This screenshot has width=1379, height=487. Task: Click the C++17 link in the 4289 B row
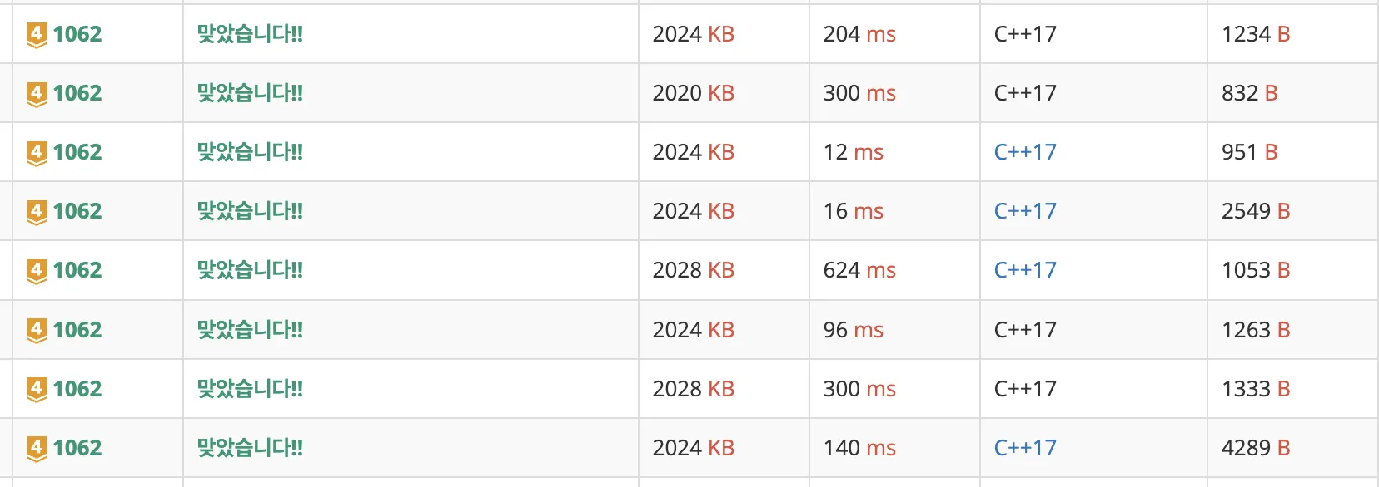point(1025,448)
